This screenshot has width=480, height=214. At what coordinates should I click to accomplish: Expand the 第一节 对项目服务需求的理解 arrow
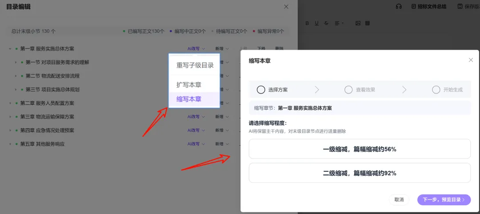point(16,62)
